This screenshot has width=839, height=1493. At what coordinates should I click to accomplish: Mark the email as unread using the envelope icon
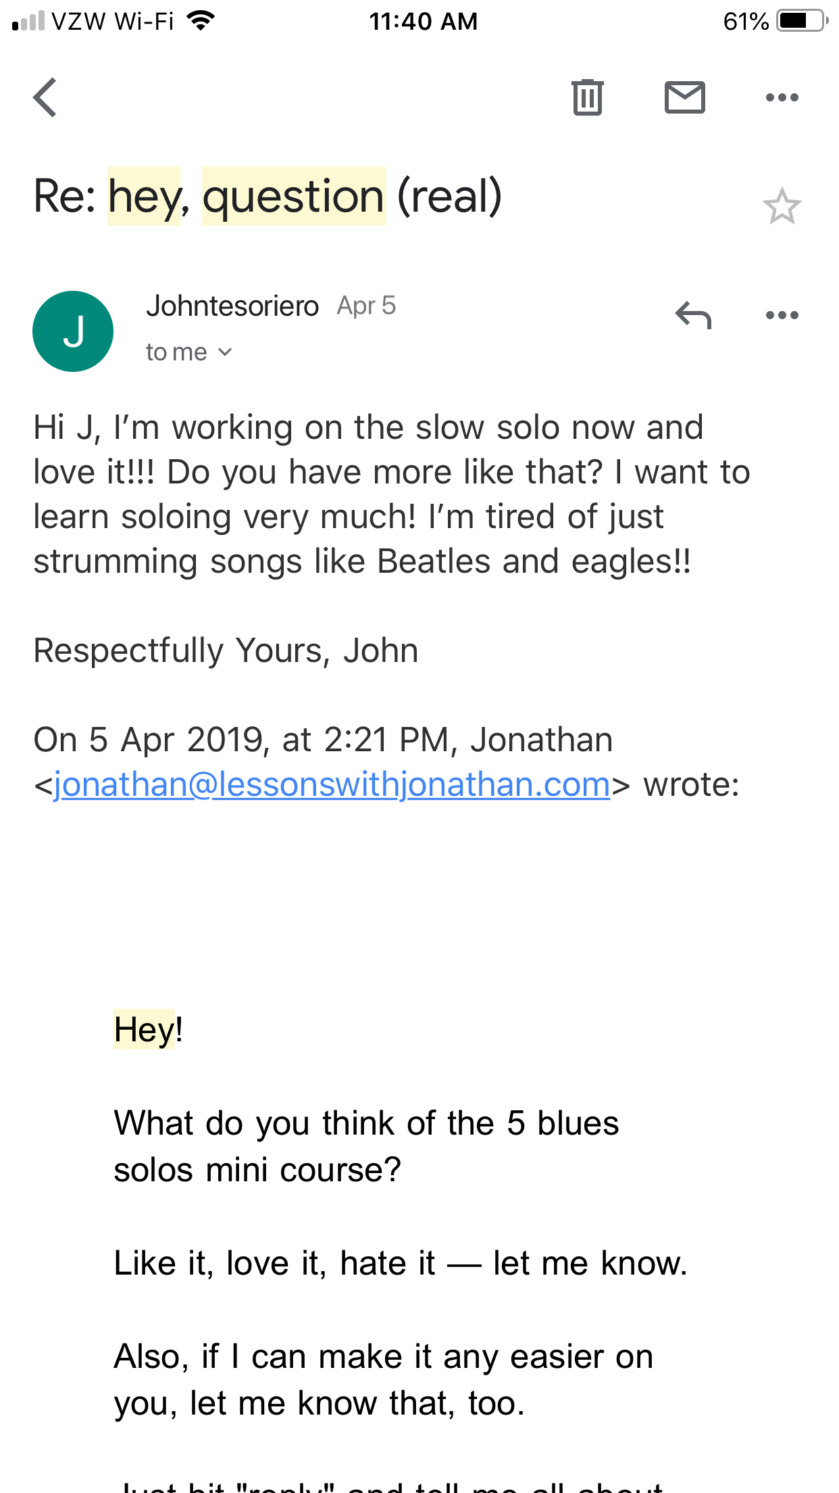click(684, 97)
